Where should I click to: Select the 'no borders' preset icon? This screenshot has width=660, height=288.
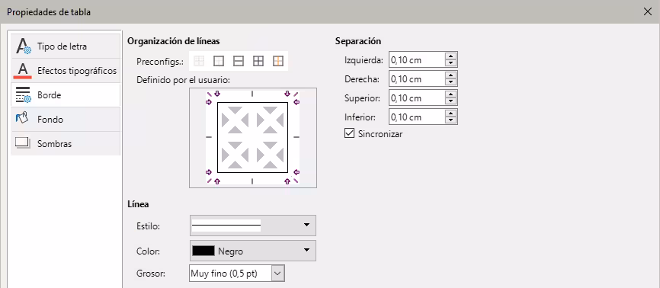coord(199,61)
